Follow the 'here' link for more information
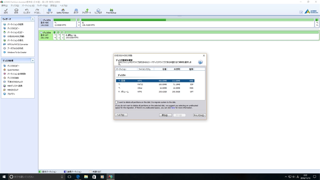320x180 pixels. [173, 108]
